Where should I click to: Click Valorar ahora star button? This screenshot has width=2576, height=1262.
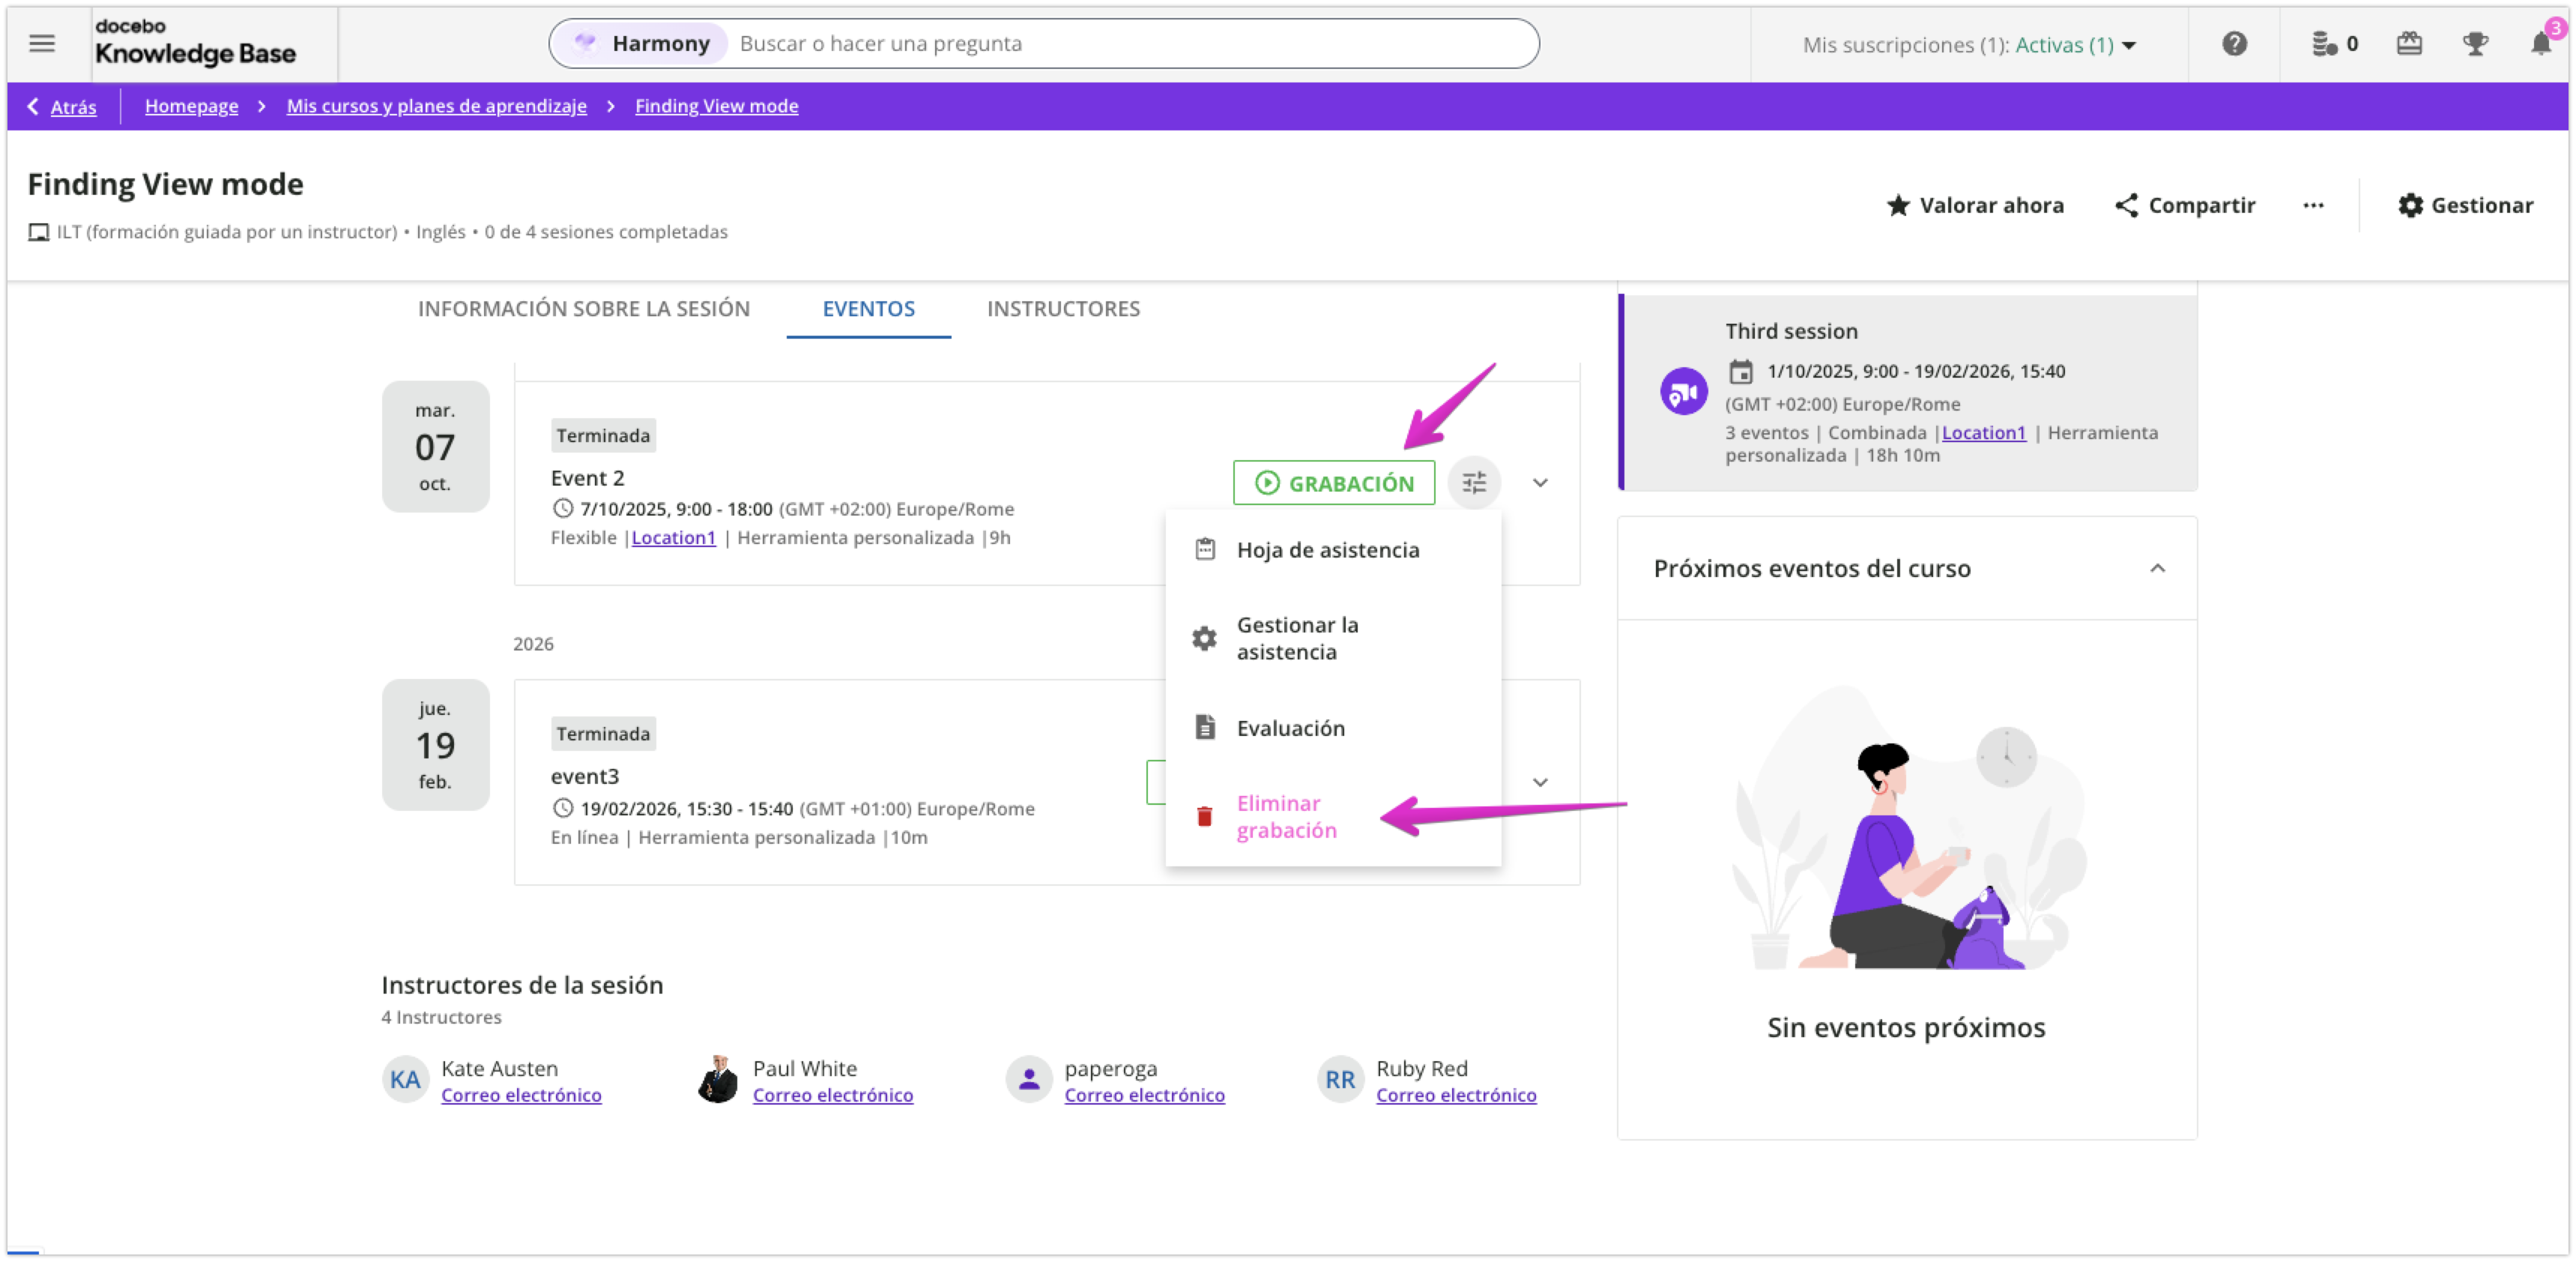coord(1975,206)
